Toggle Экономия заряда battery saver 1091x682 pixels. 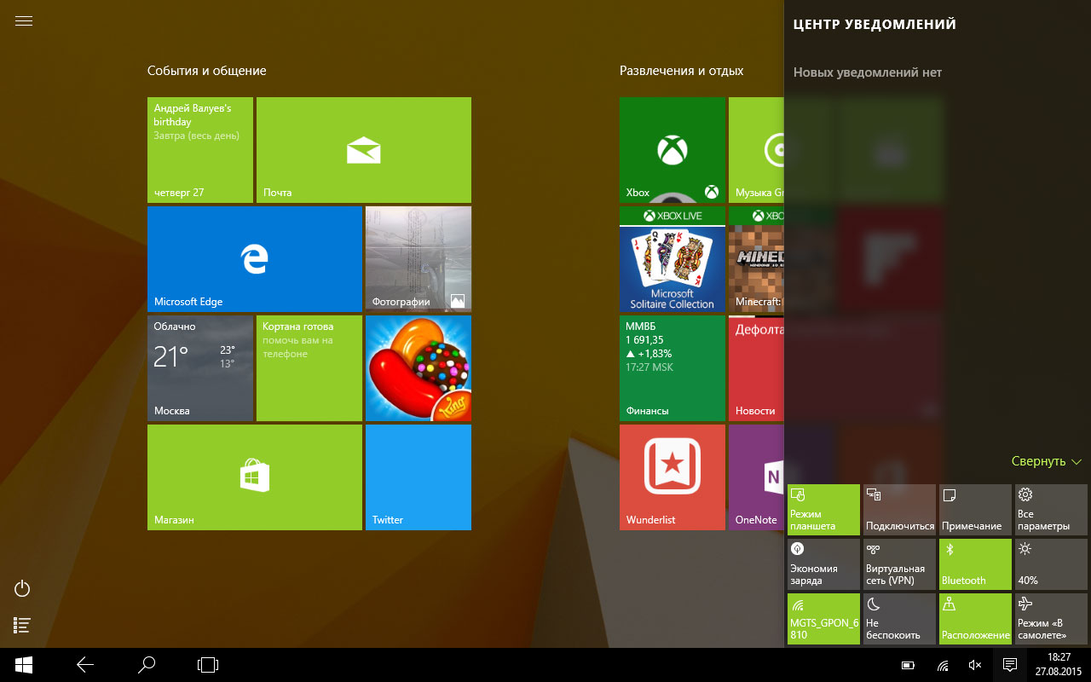[x=824, y=564]
